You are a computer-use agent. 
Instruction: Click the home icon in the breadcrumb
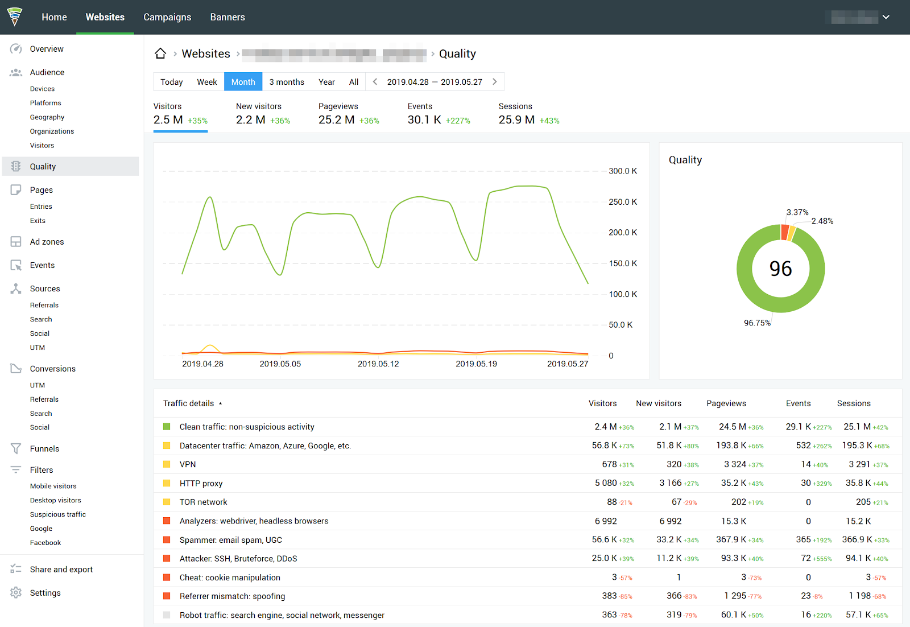[160, 53]
